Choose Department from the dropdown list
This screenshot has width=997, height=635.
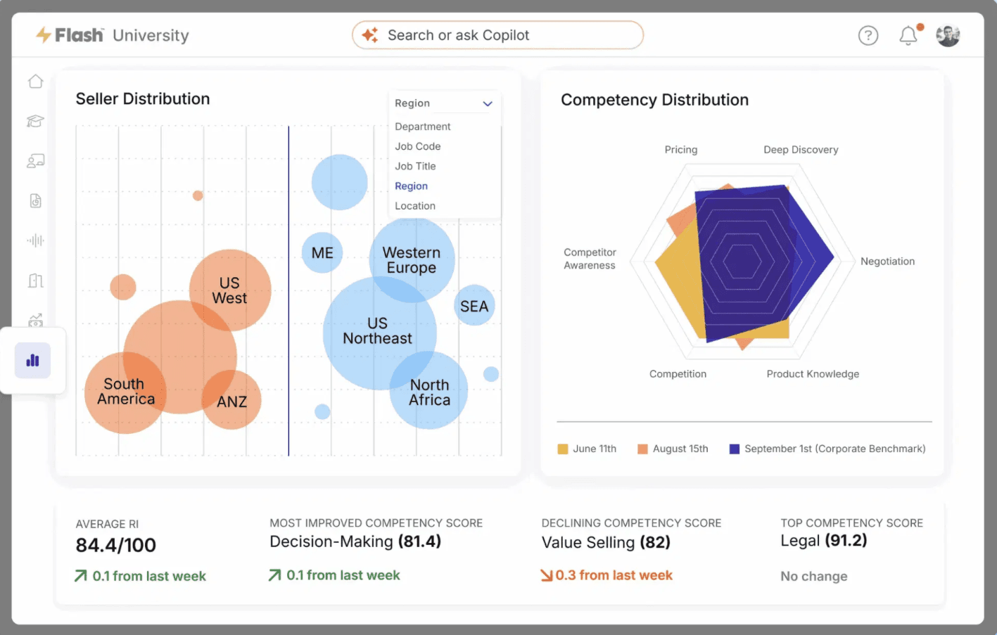coord(423,127)
